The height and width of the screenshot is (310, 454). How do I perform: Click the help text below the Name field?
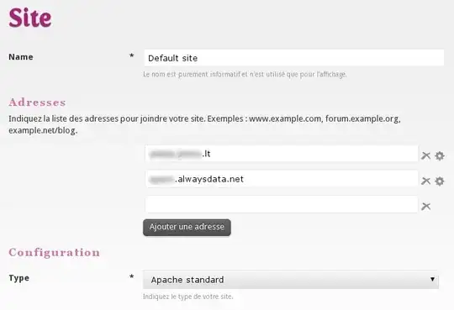(x=245, y=75)
